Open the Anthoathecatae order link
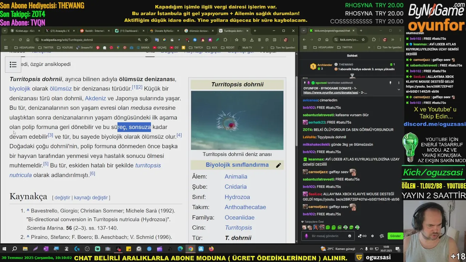 tap(245, 207)
